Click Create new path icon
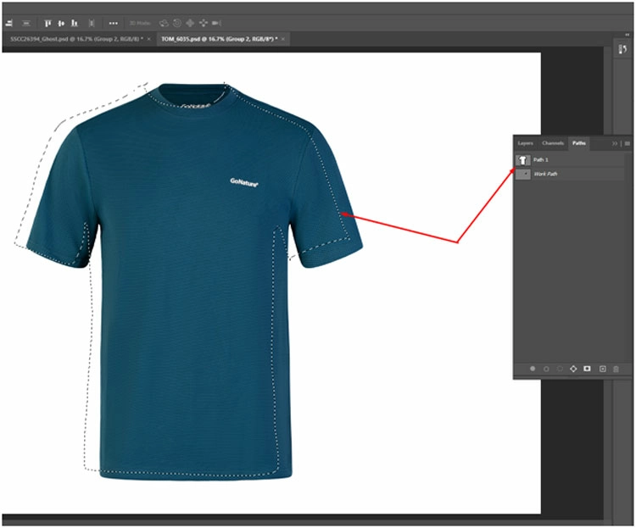 click(x=602, y=369)
